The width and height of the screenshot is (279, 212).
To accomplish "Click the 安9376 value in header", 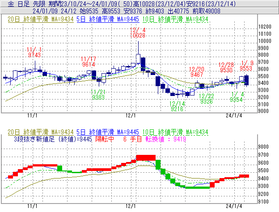I will (133, 11).
